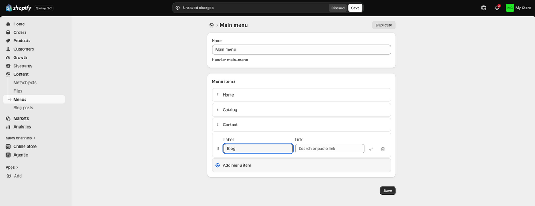
Task: Open the Home menu item
Action: pos(301,95)
